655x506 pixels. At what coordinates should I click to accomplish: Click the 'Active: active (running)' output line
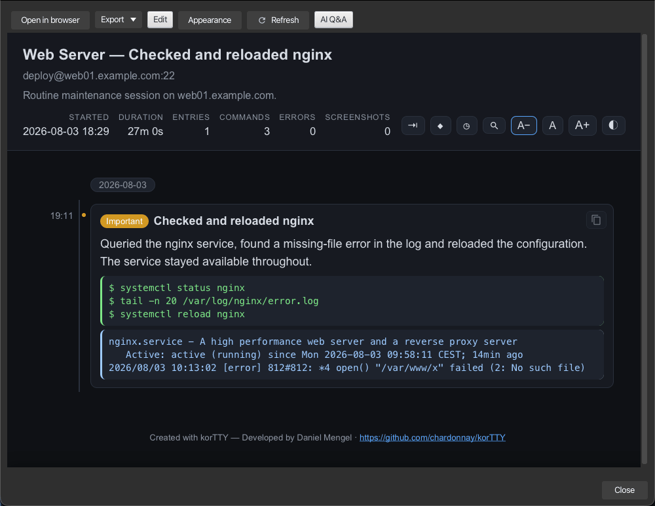324,355
